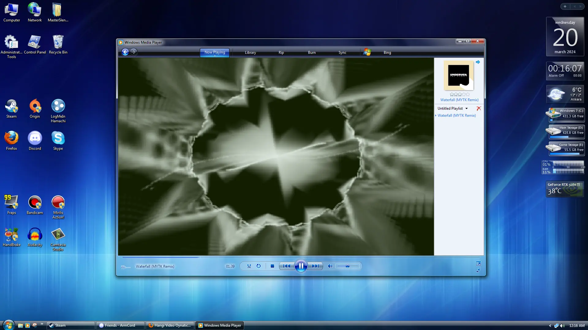The image size is (588, 330).
Task: Expand Now Playing tab options arrow
Action: (215, 56)
